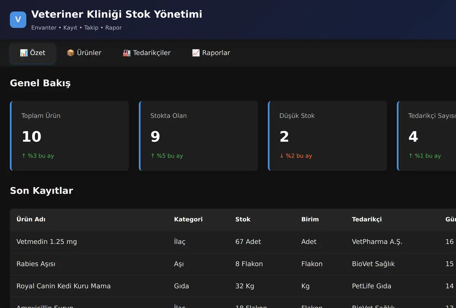Click BioVet Sağlık in Rabies Aşısı row
This screenshot has width=456, height=308.
point(373,264)
